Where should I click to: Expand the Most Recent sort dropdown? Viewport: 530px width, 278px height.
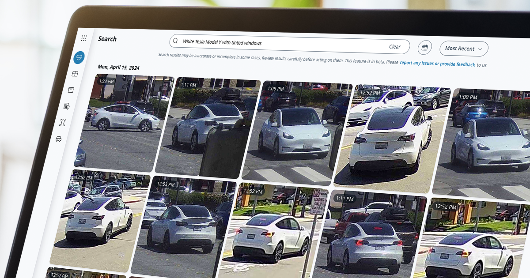463,49
